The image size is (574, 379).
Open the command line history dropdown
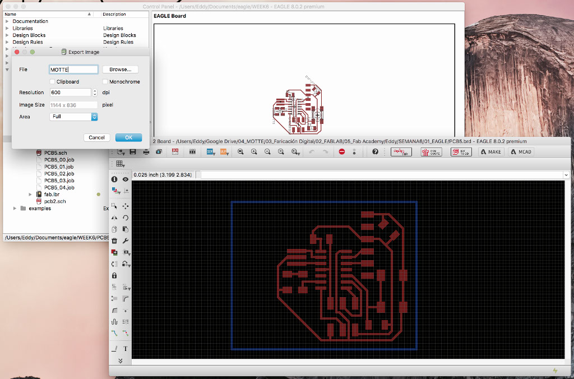(566, 175)
